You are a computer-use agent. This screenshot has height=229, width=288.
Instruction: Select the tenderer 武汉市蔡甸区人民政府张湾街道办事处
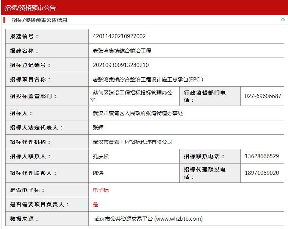click(x=138, y=113)
